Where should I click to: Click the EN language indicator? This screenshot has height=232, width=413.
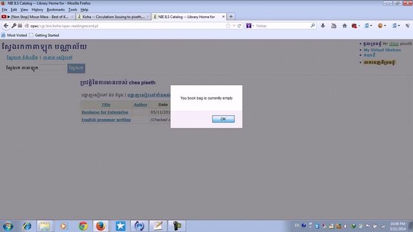(x=297, y=226)
